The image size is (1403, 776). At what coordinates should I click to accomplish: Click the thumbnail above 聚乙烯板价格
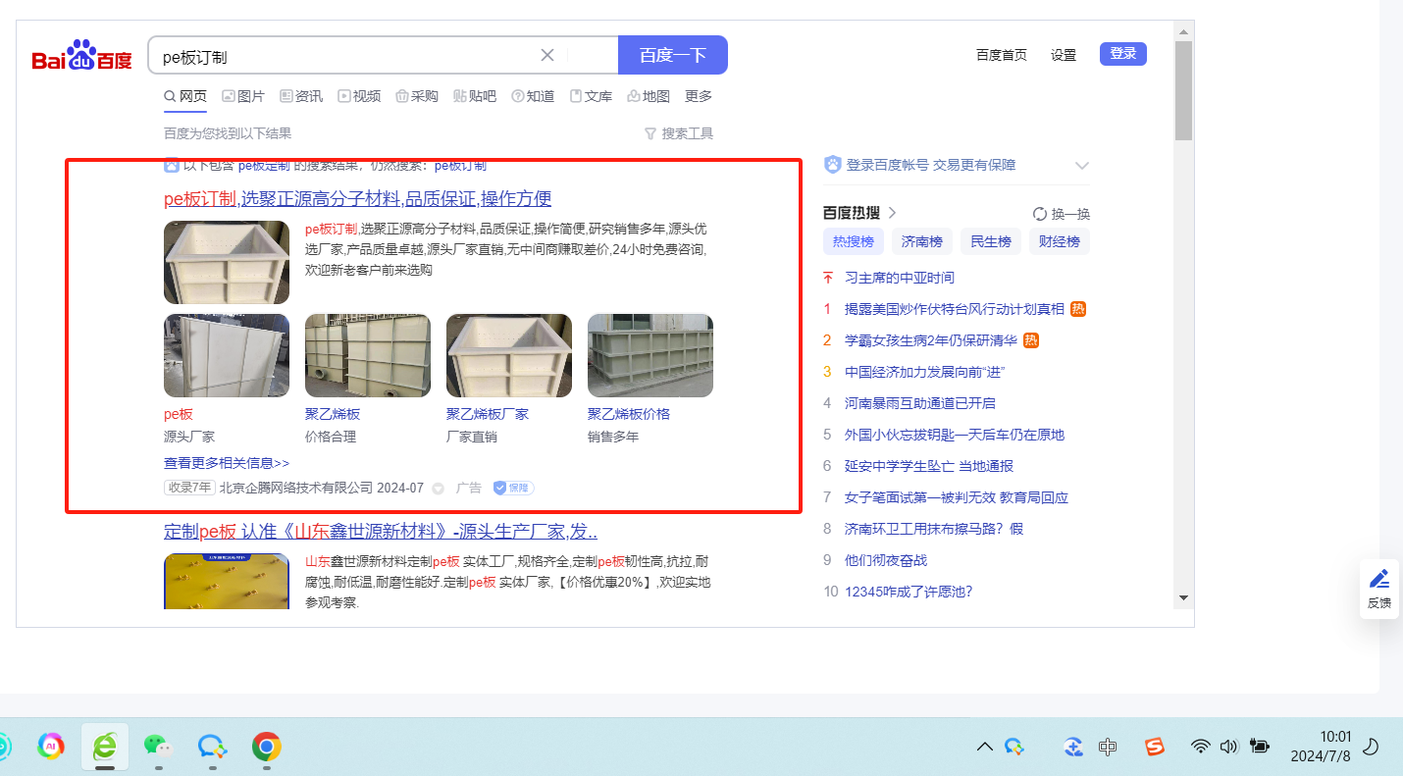[650, 355]
